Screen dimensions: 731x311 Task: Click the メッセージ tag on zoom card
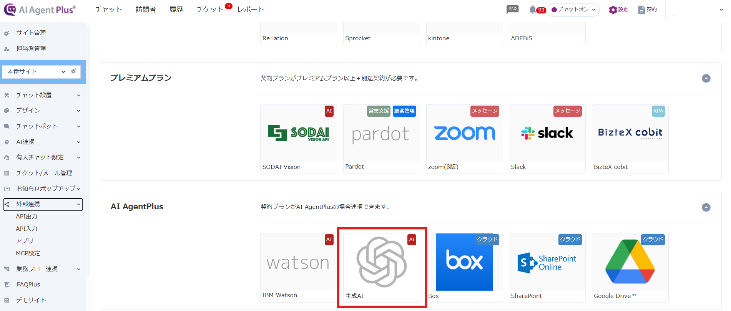[x=485, y=111]
